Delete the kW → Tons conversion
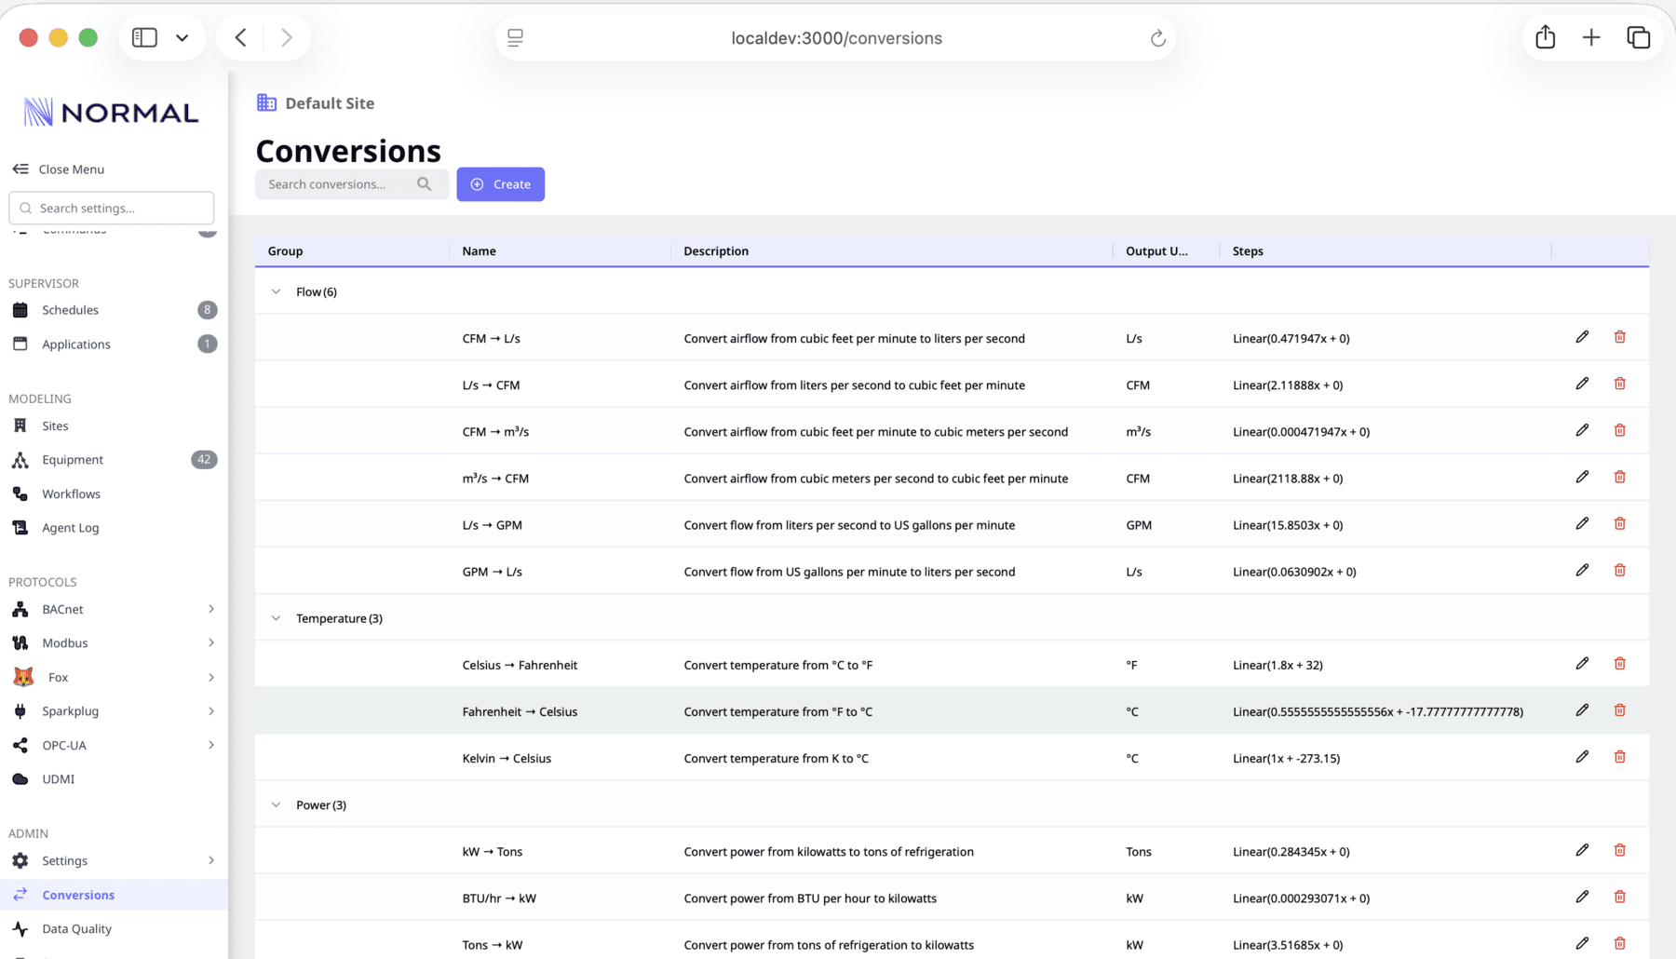1676x959 pixels. point(1620,850)
